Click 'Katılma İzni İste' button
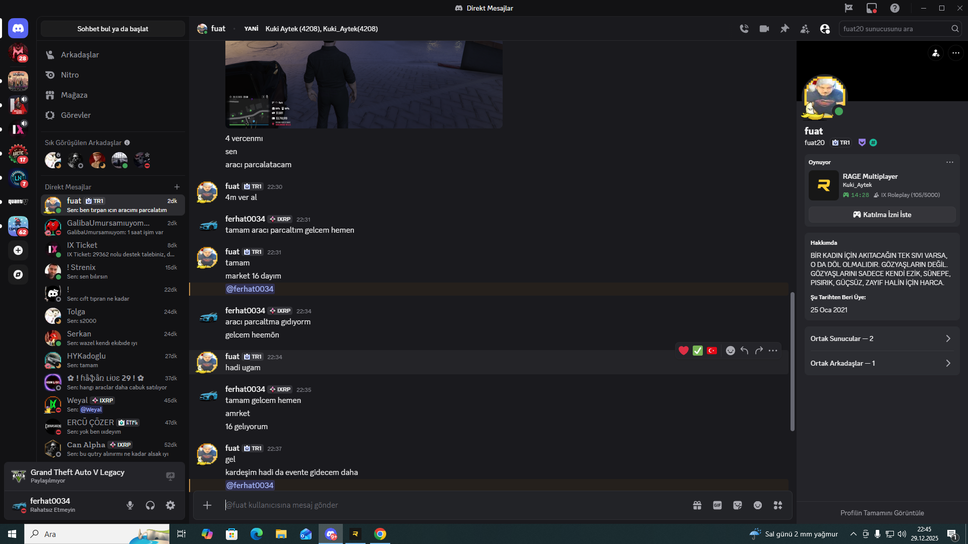Screen dimensions: 968x544 coord(882,215)
